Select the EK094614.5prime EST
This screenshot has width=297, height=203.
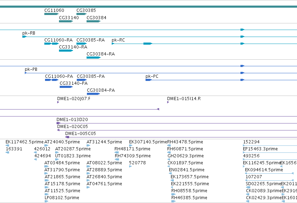pos(269,173)
